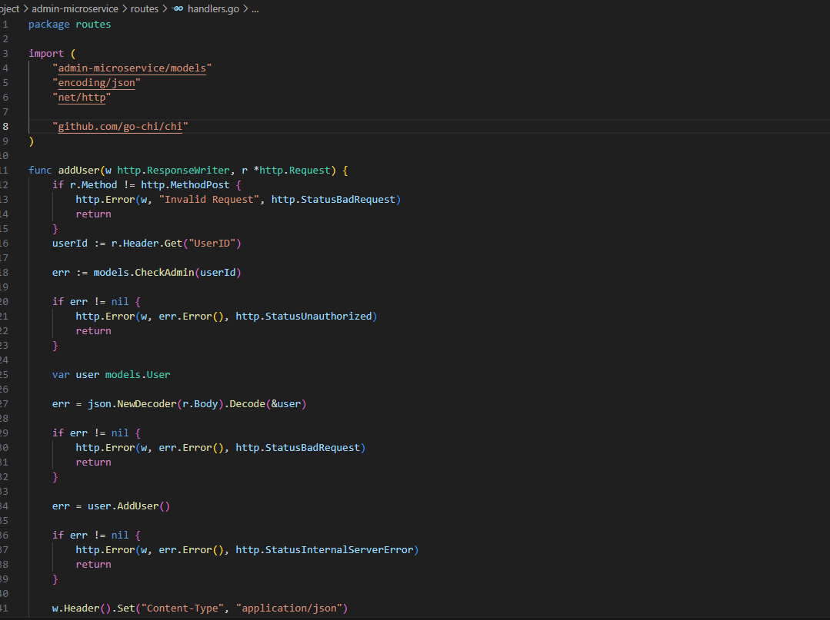Click the "Content-Type" string literal
The height and width of the screenshot is (620, 830).
pos(182,608)
